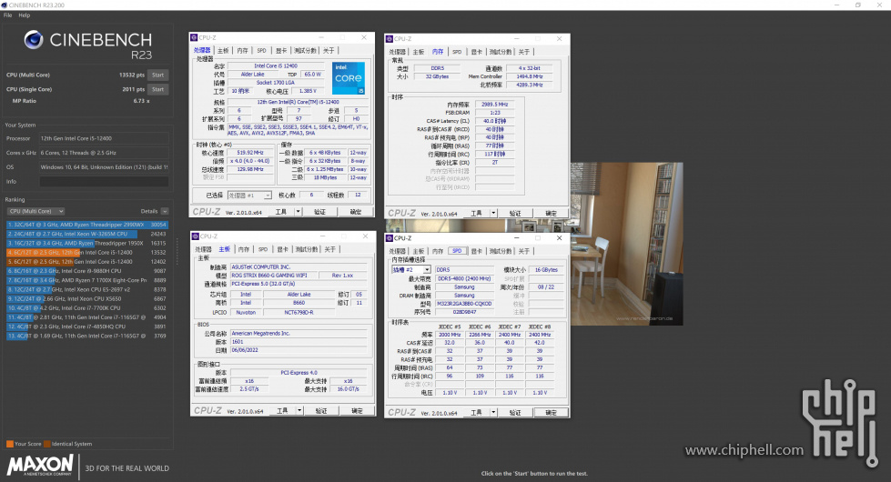Click the Intel Core i5 12400 name field
This screenshot has height=482, width=891.
click(276, 65)
